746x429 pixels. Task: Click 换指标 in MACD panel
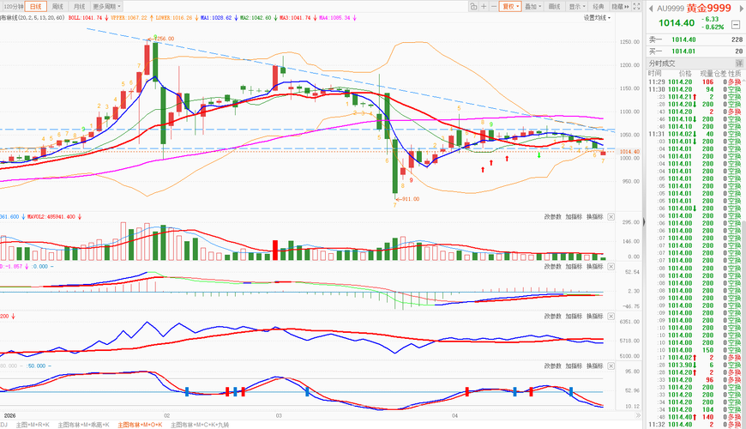(595, 267)
